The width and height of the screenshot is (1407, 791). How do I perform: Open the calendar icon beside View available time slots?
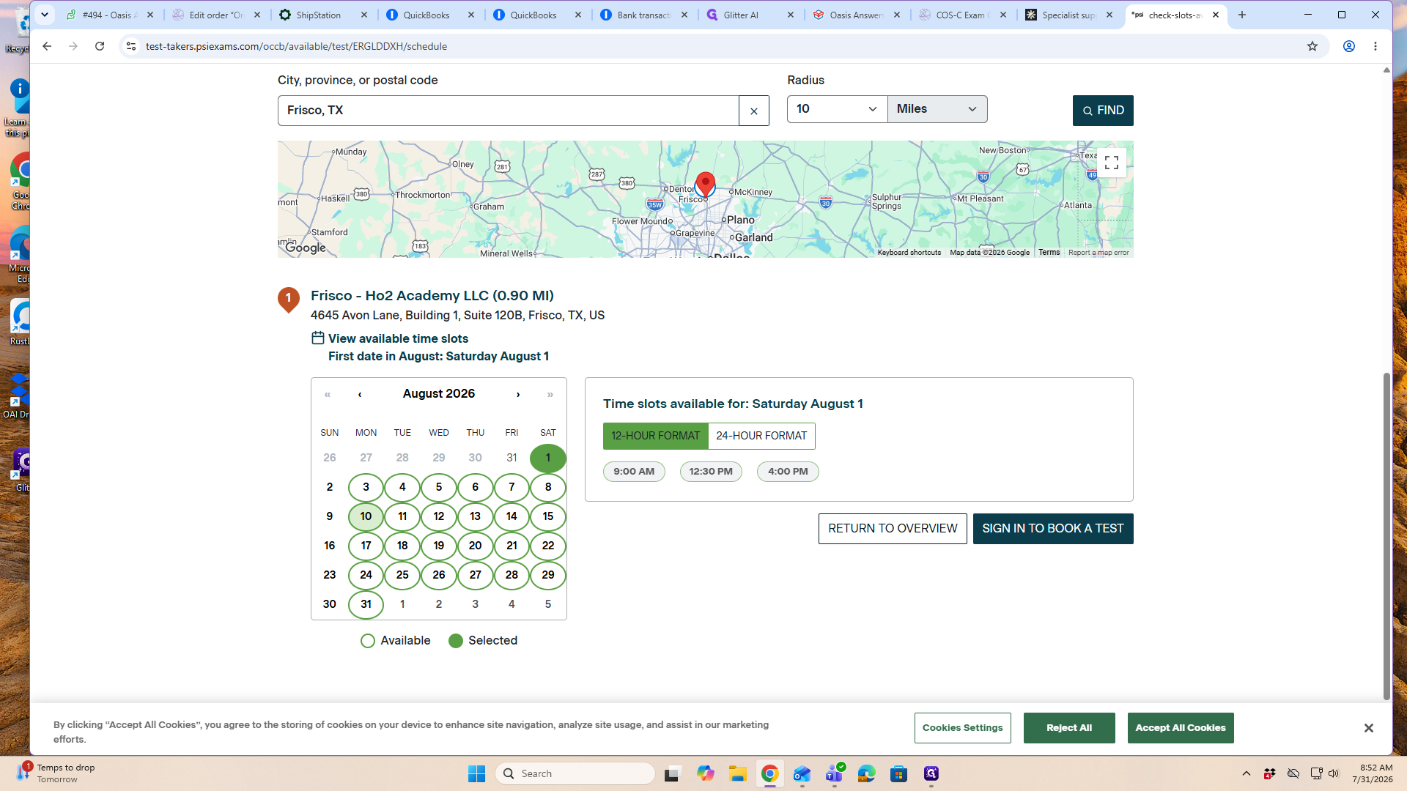pyautogui.click(x=317, y=338)
